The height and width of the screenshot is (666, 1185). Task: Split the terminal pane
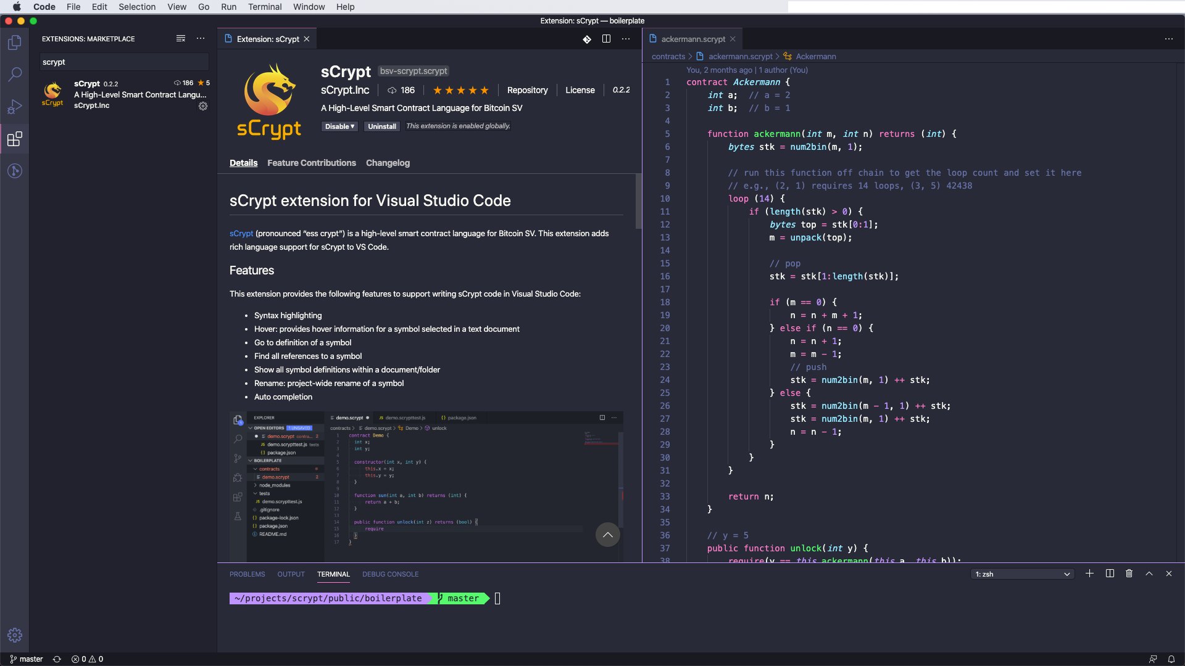click(x=1110, y=573)
